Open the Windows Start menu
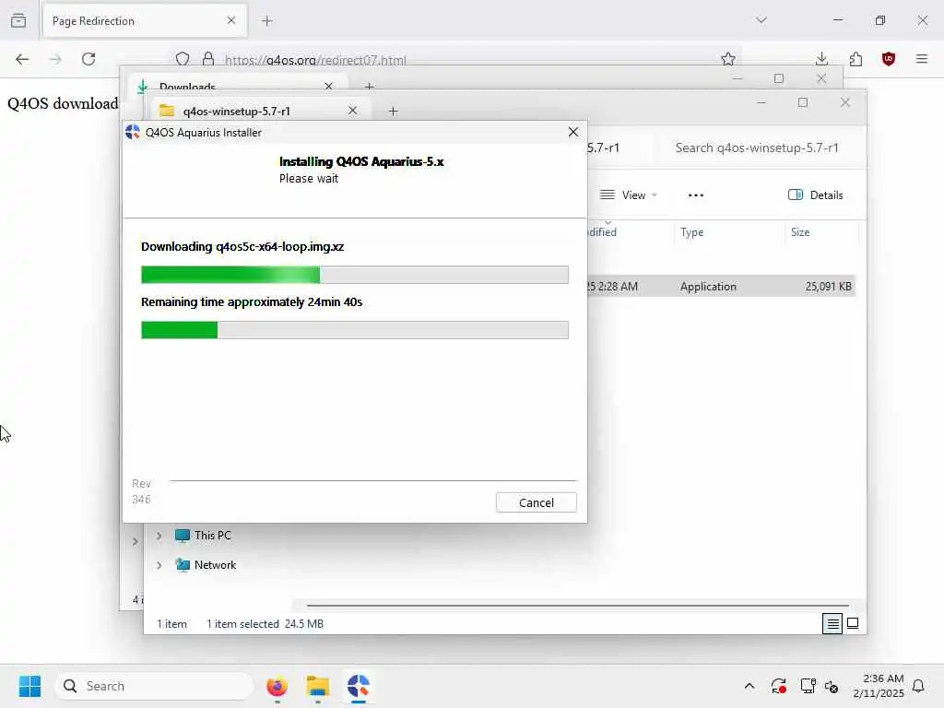 29,686
